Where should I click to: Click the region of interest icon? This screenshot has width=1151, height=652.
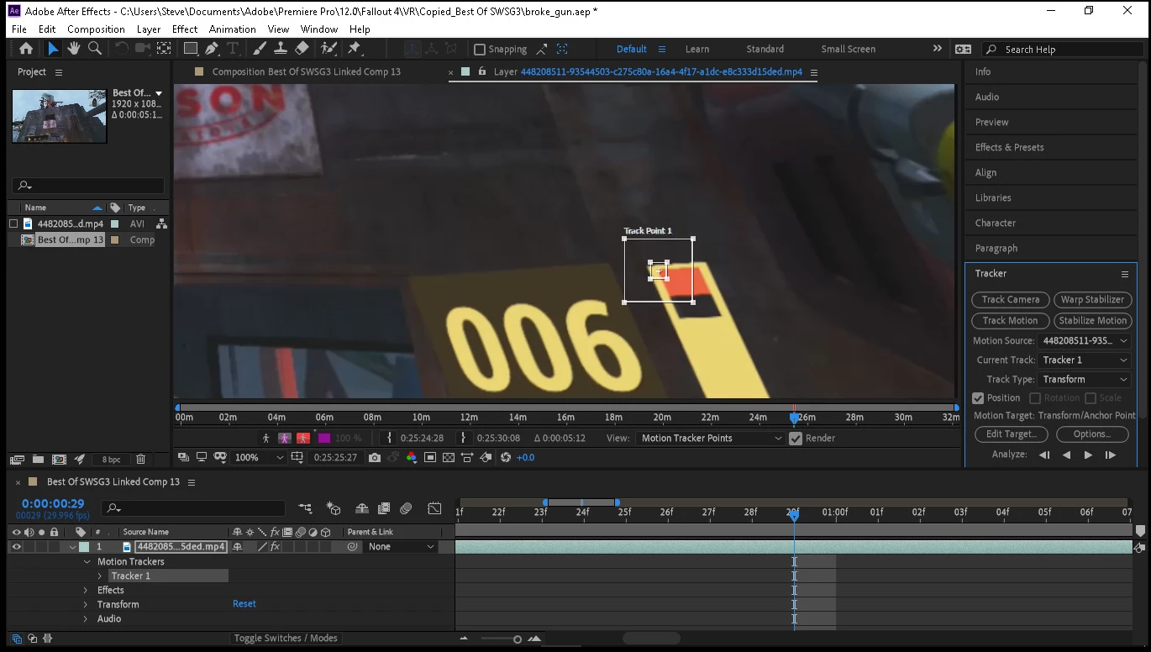(x=430, y=457)
